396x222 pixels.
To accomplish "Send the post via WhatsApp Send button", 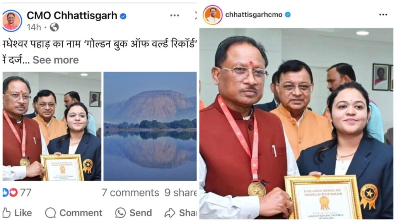I will [x=133, y=213].
